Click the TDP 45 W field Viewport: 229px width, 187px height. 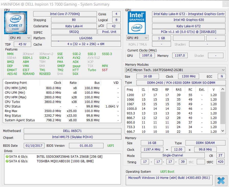22,44
